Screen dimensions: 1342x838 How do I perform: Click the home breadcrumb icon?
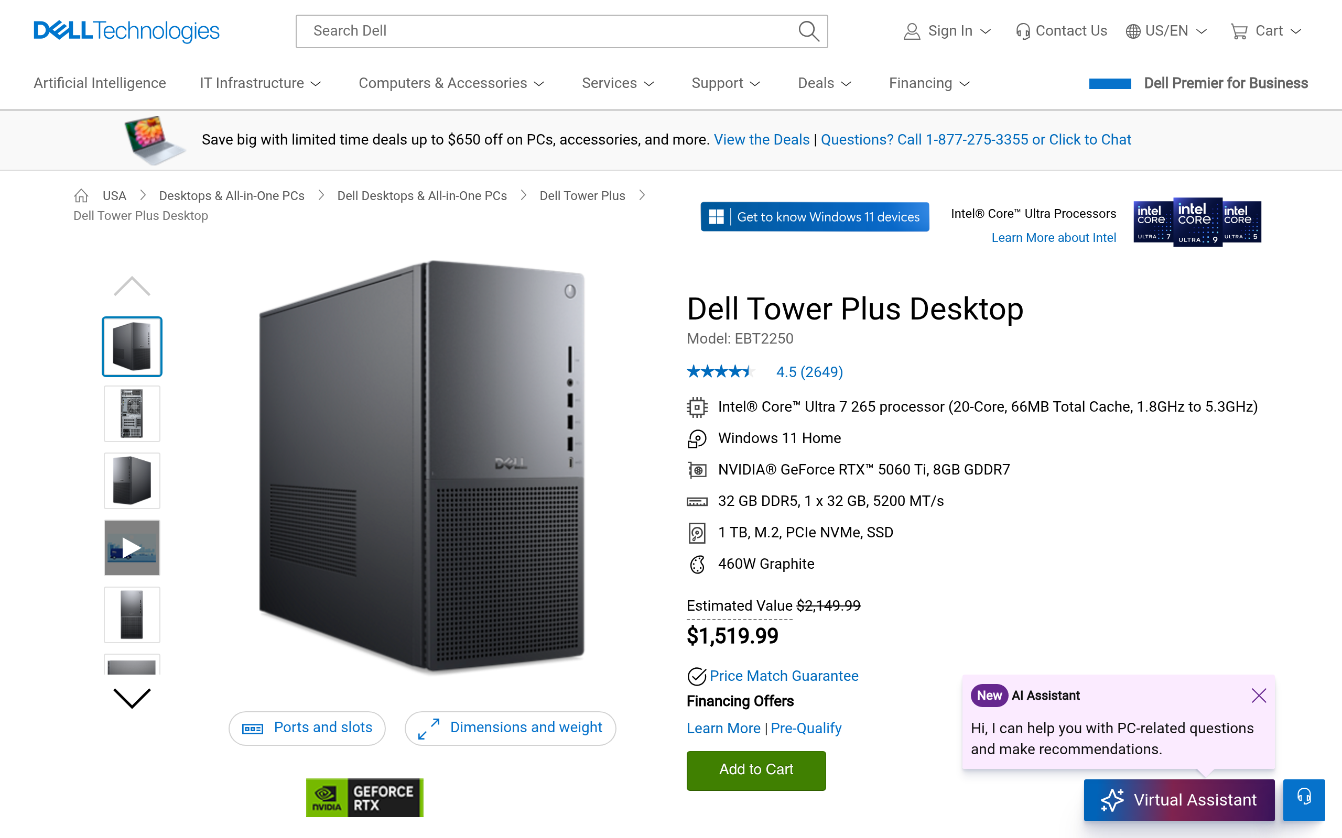tap(82, 196)
